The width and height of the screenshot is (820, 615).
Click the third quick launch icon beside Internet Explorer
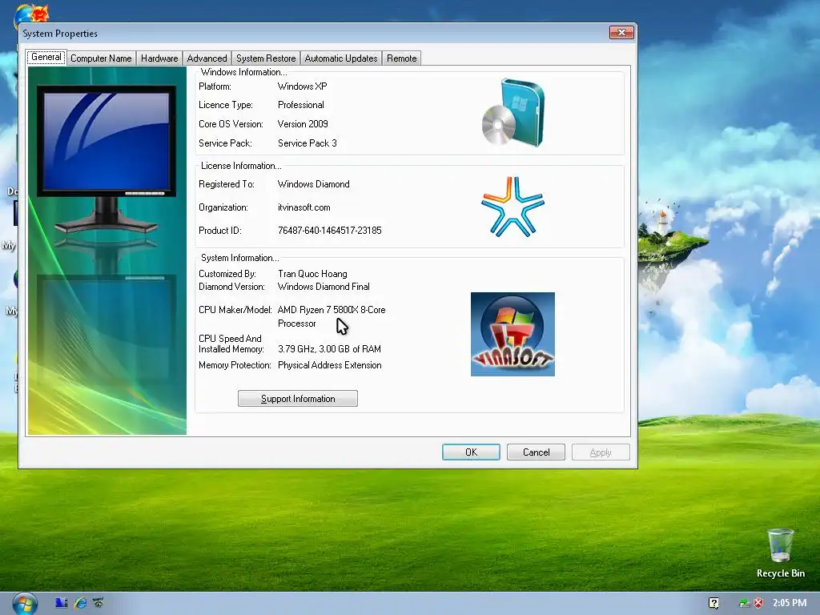point(98,603)
